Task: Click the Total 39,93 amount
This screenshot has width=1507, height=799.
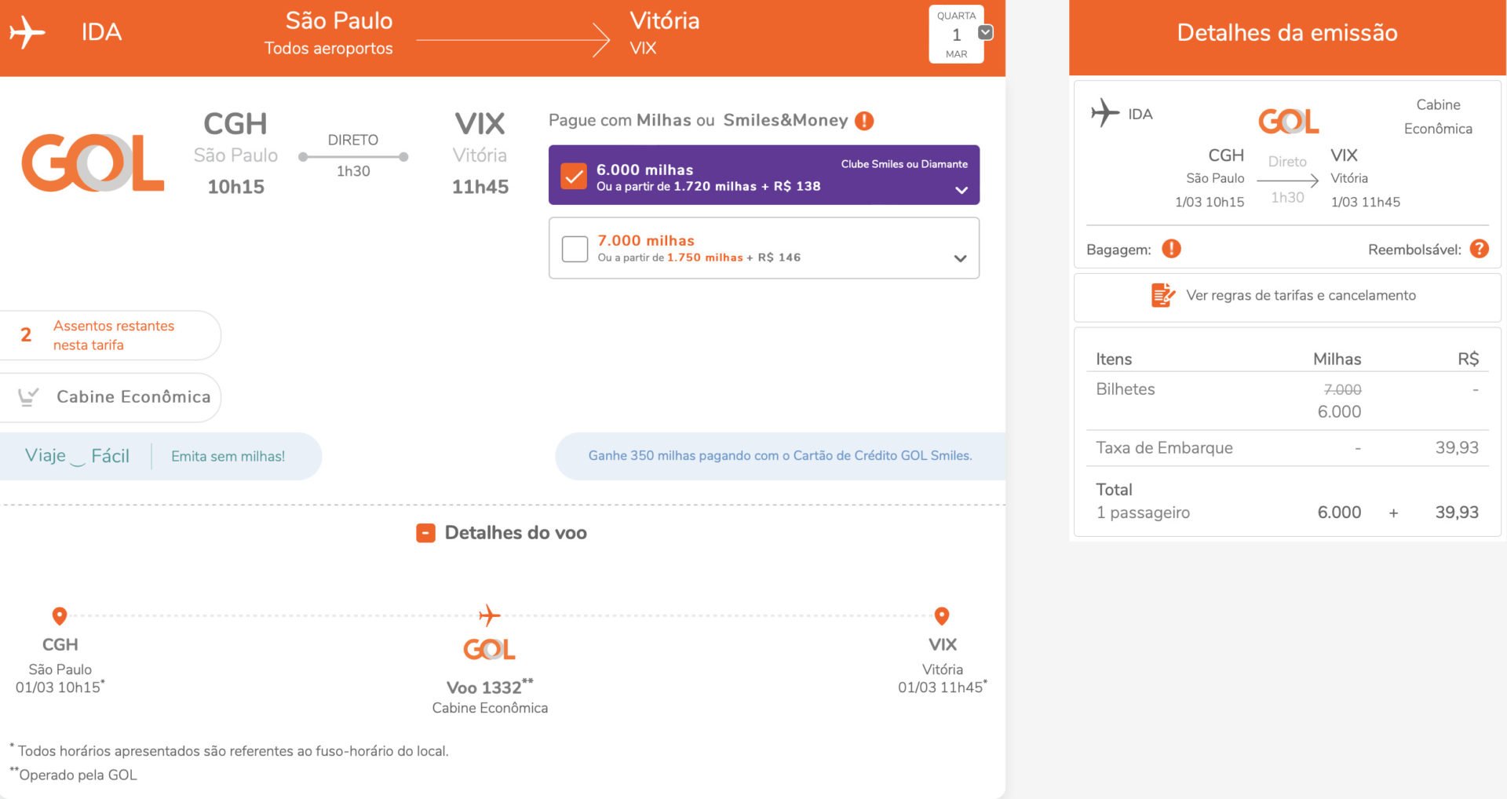Action: [x=1457, y=513]
